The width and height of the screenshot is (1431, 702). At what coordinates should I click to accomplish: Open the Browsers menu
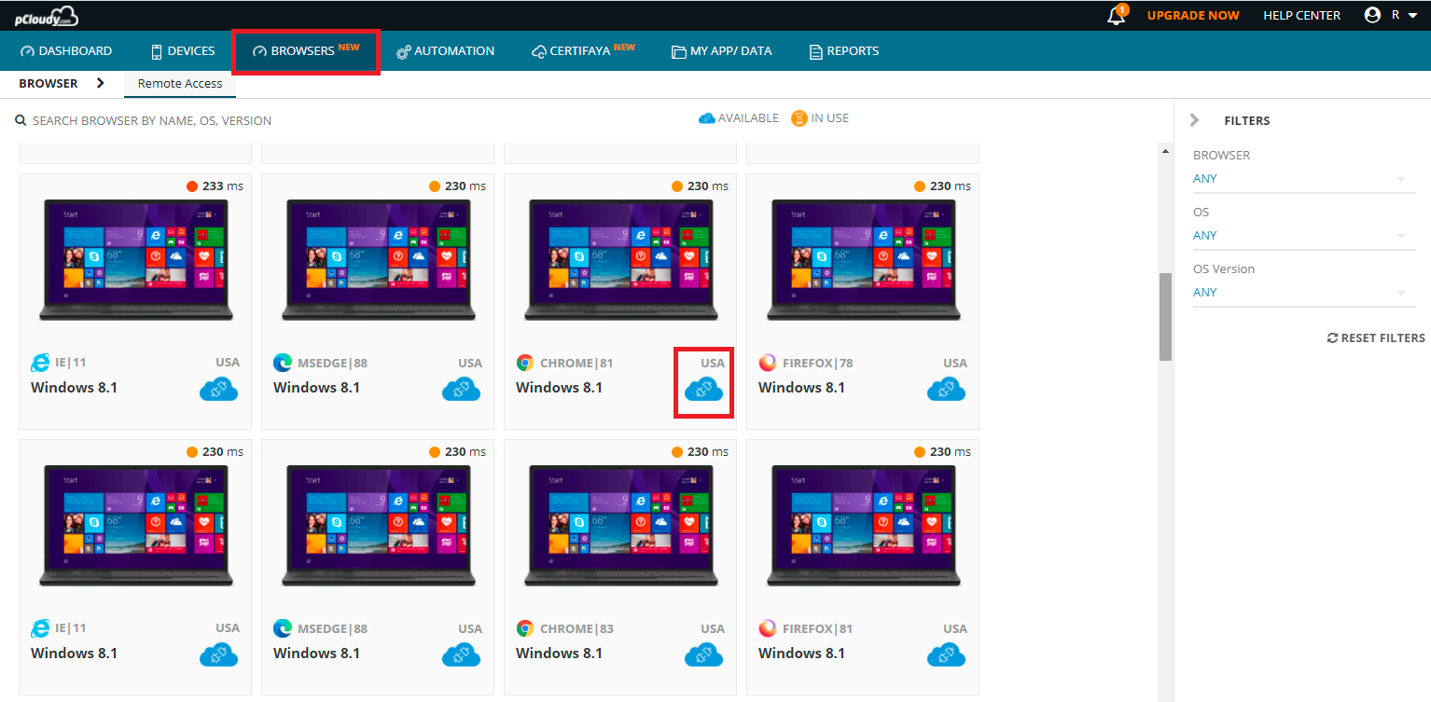306,50
